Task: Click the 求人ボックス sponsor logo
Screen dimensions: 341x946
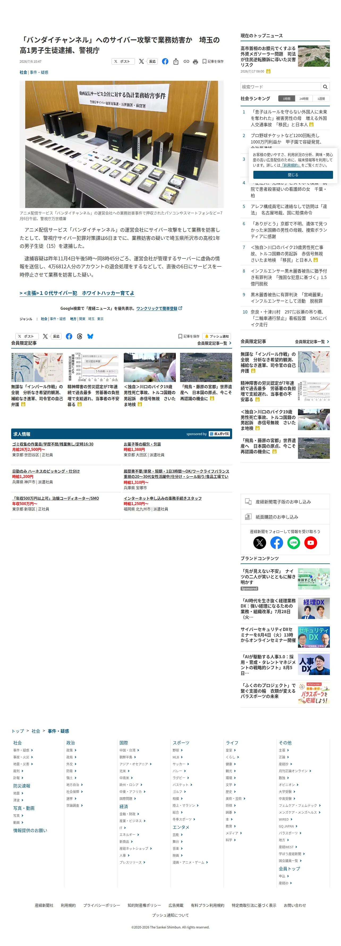Action: [x=220, y=434]
